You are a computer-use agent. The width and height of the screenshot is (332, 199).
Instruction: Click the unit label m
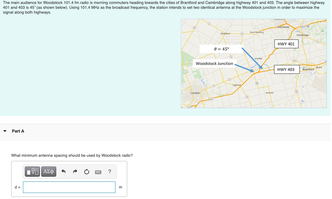(x=121, y=187)
